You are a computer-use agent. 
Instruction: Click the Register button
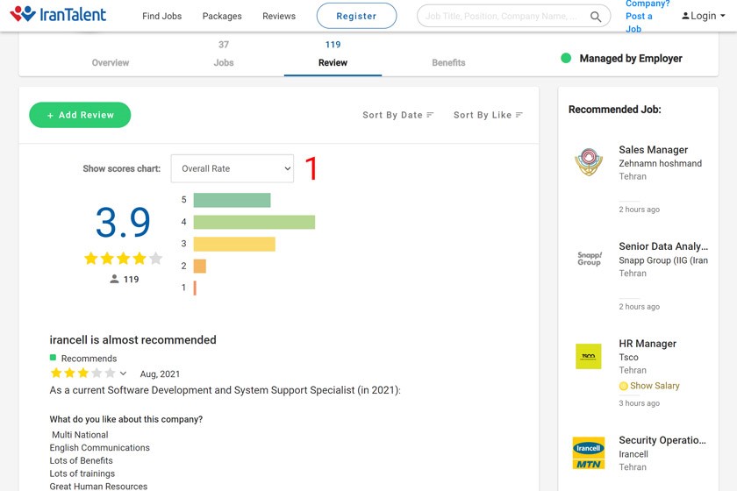(x=356, y=16)
